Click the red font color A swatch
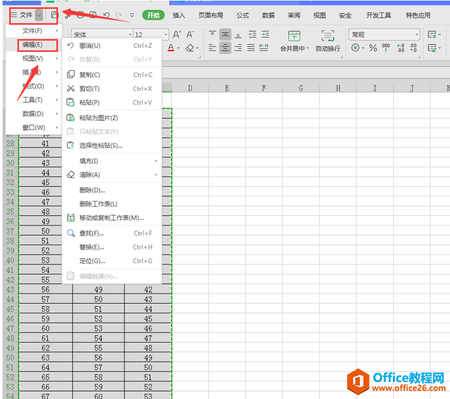Viewport: 450px width, 399px height. coord(171,48)
